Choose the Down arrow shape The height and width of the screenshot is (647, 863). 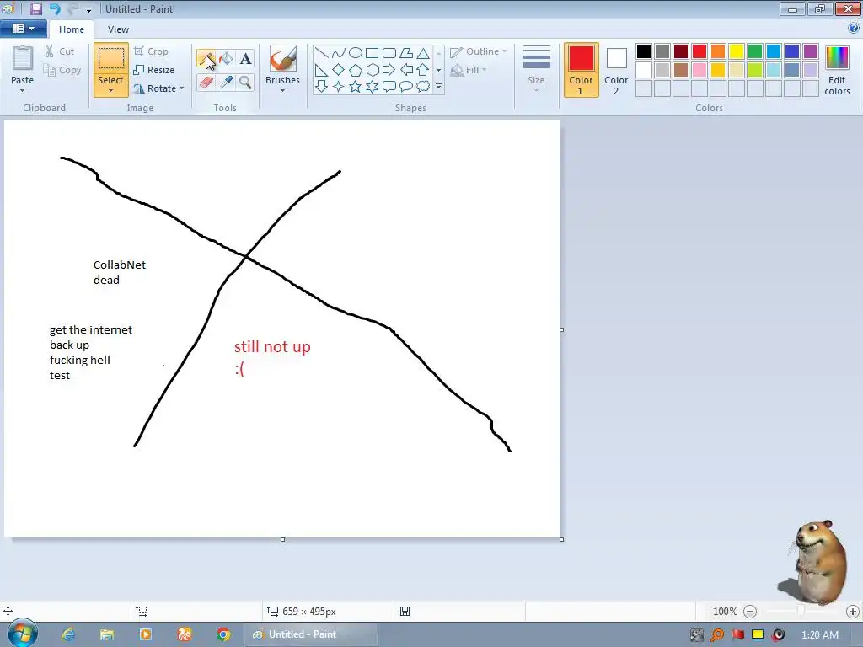[321, 87]
